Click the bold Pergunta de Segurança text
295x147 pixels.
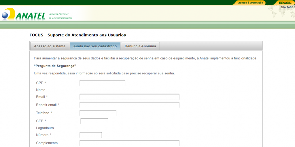(x=55, y=66)
